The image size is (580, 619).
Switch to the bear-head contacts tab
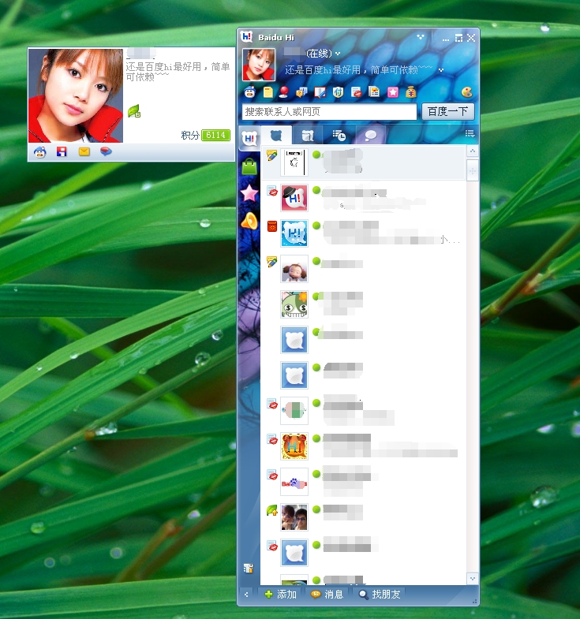click(x=276, y=136)
